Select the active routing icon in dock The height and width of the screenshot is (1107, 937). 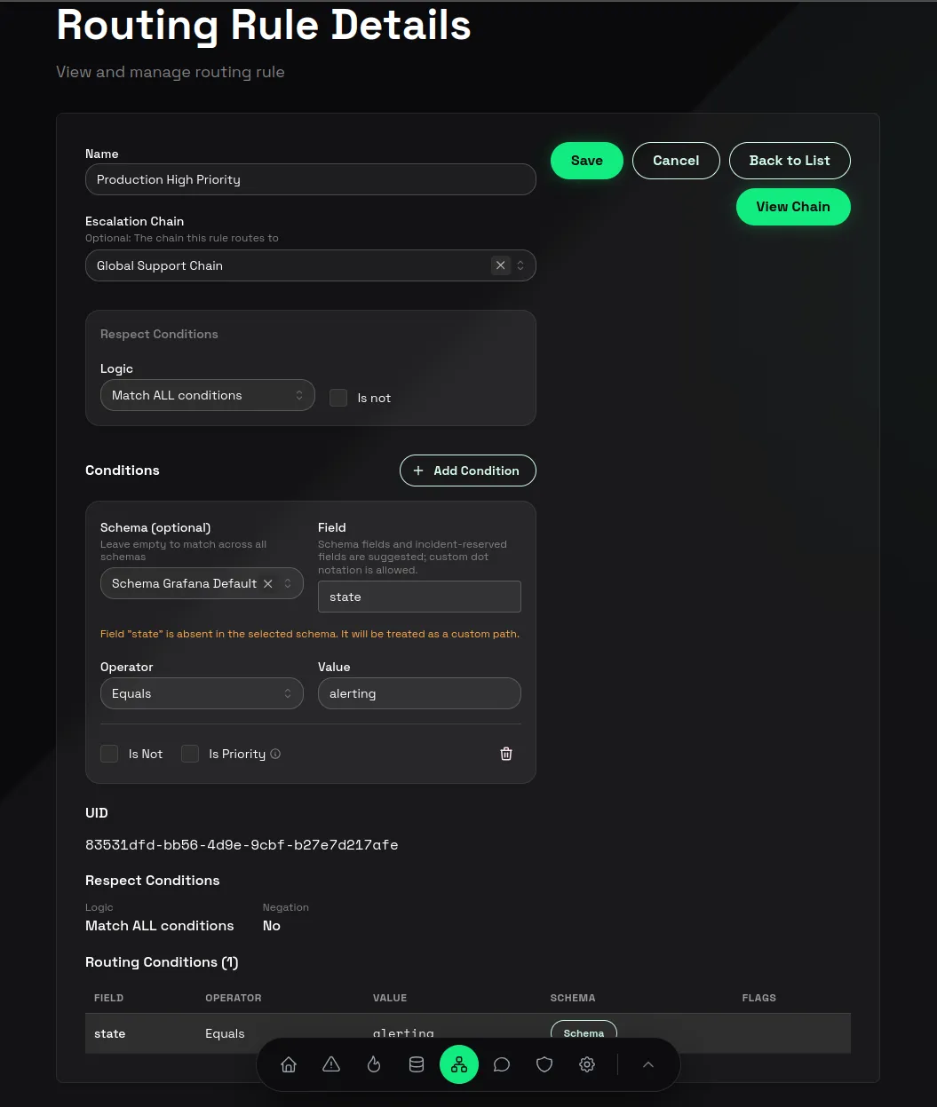pyautogui.click(x=459, y=1064)
